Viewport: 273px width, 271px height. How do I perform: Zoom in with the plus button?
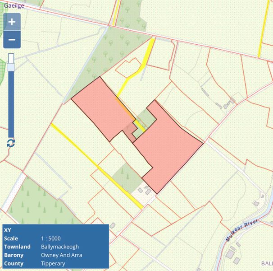(12, 22)
